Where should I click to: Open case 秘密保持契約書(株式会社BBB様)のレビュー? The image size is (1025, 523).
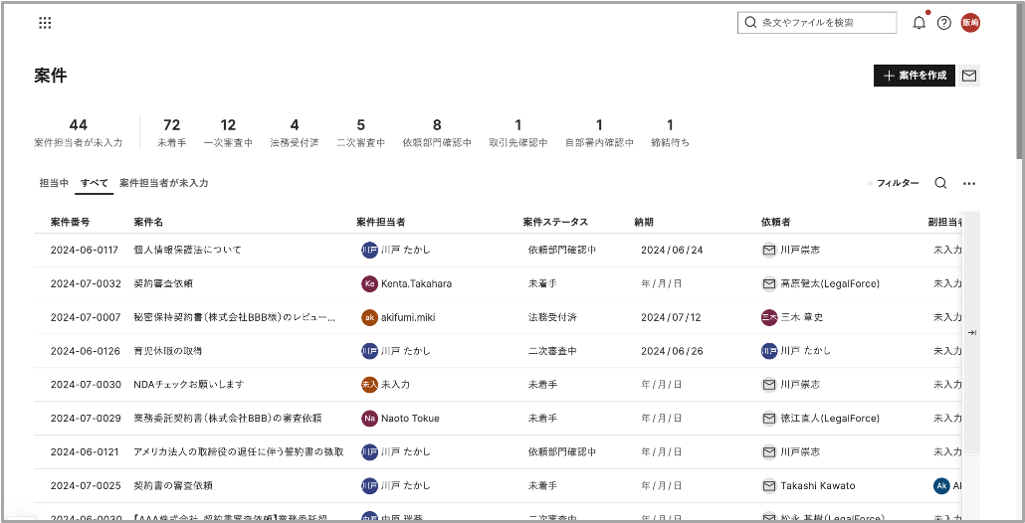235,317
